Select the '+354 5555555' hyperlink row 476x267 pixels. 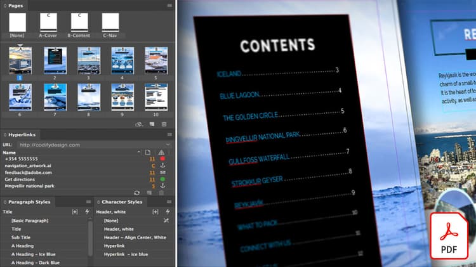86,159
